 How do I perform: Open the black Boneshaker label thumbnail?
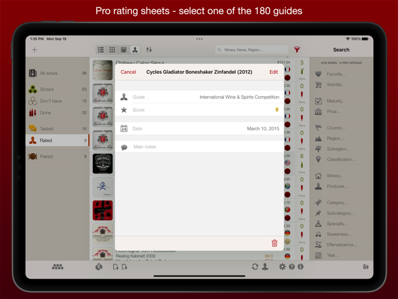[103, 164]
